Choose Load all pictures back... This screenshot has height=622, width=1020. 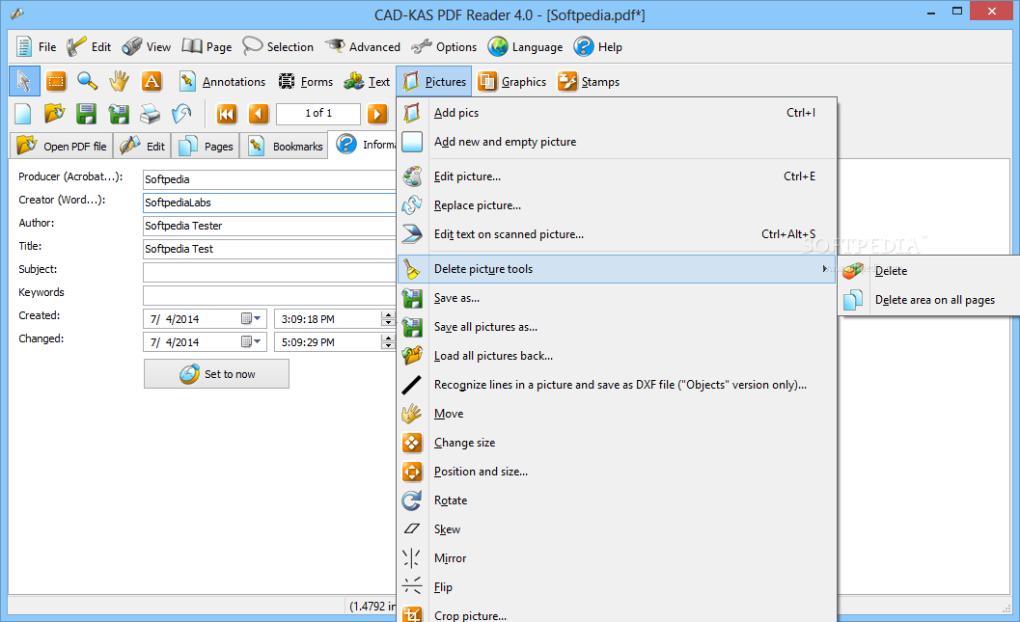point(617,356)
